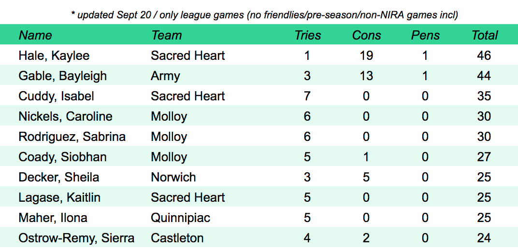Select the Hale, Kaylee name cell

coord(54,56)
